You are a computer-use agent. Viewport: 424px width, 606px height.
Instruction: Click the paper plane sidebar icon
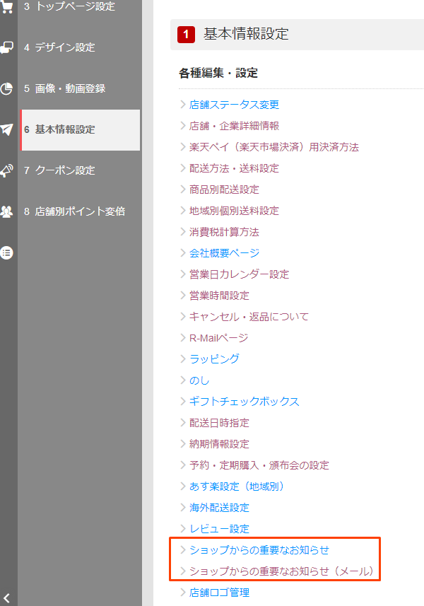[x=6, y=129]
